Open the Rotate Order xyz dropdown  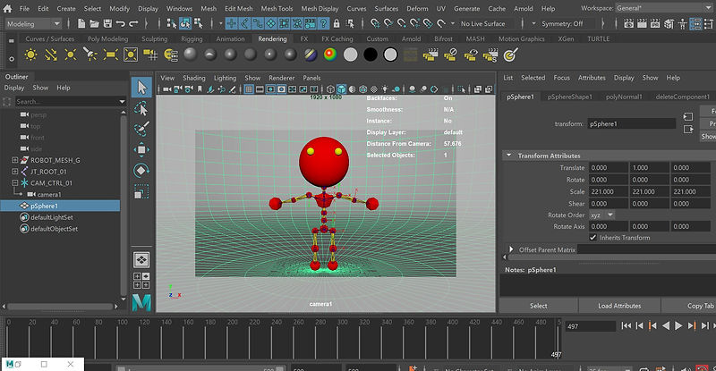[601, 215]
